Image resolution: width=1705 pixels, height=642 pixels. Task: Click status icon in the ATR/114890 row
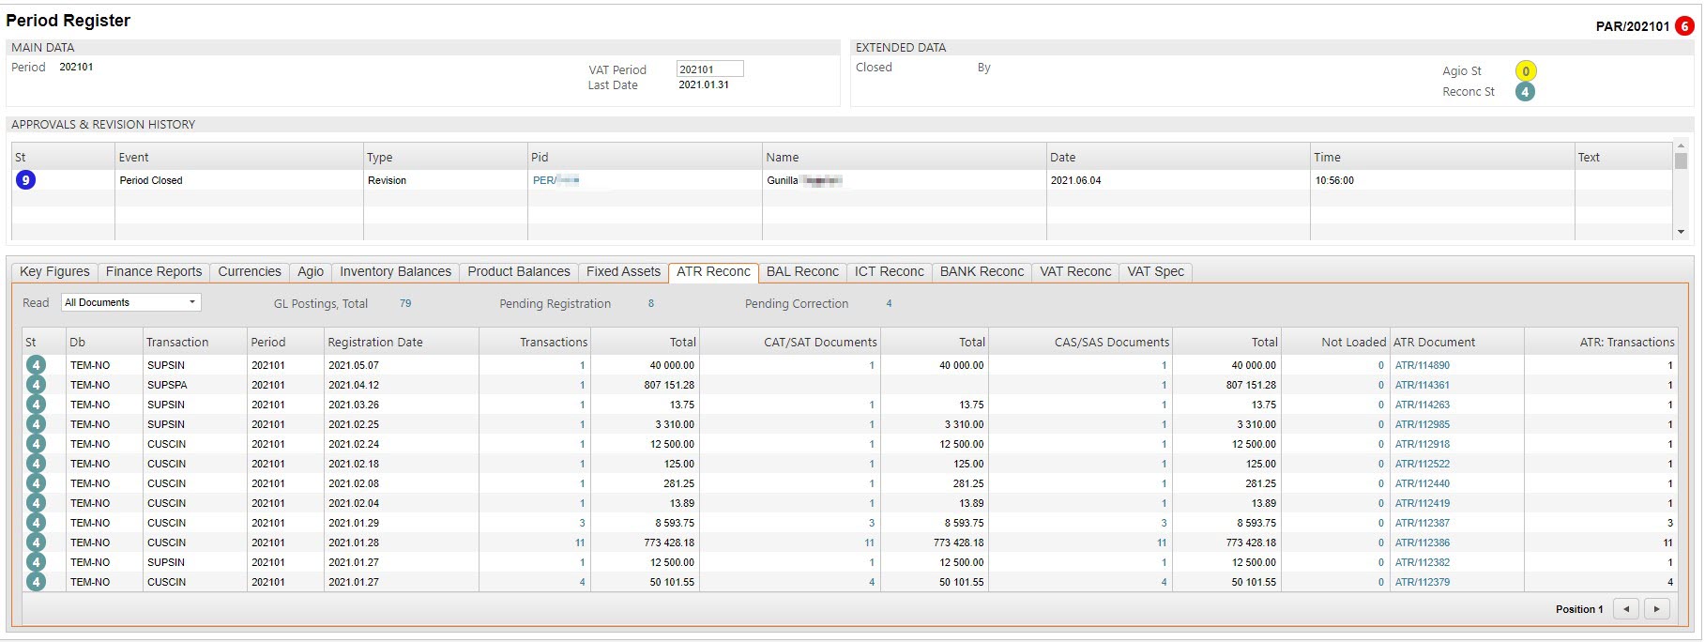pyautogui.click(x=36, y=365)
